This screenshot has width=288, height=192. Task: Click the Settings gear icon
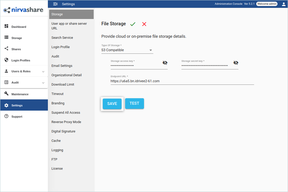pos(6,105)
